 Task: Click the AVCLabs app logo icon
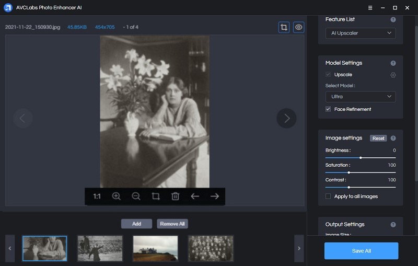pos(8,8)
